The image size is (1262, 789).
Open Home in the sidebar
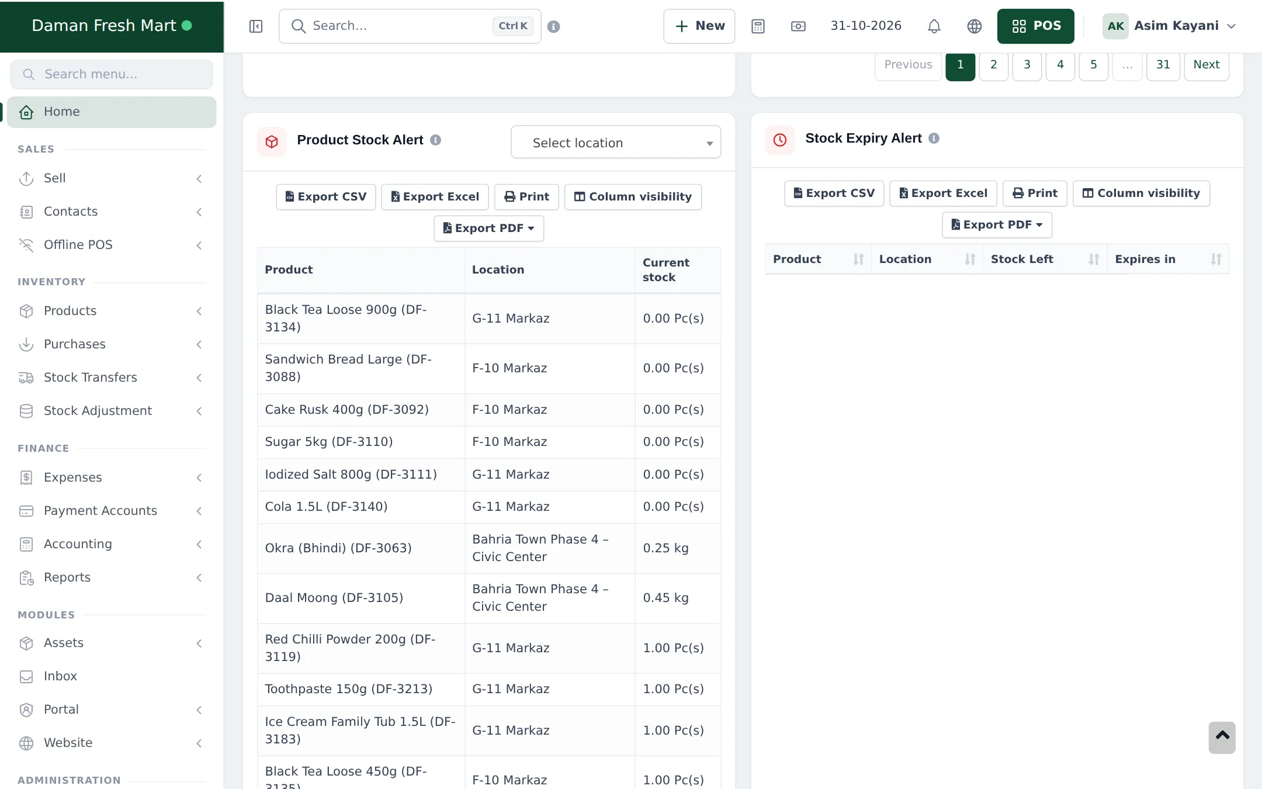point(112,112)
